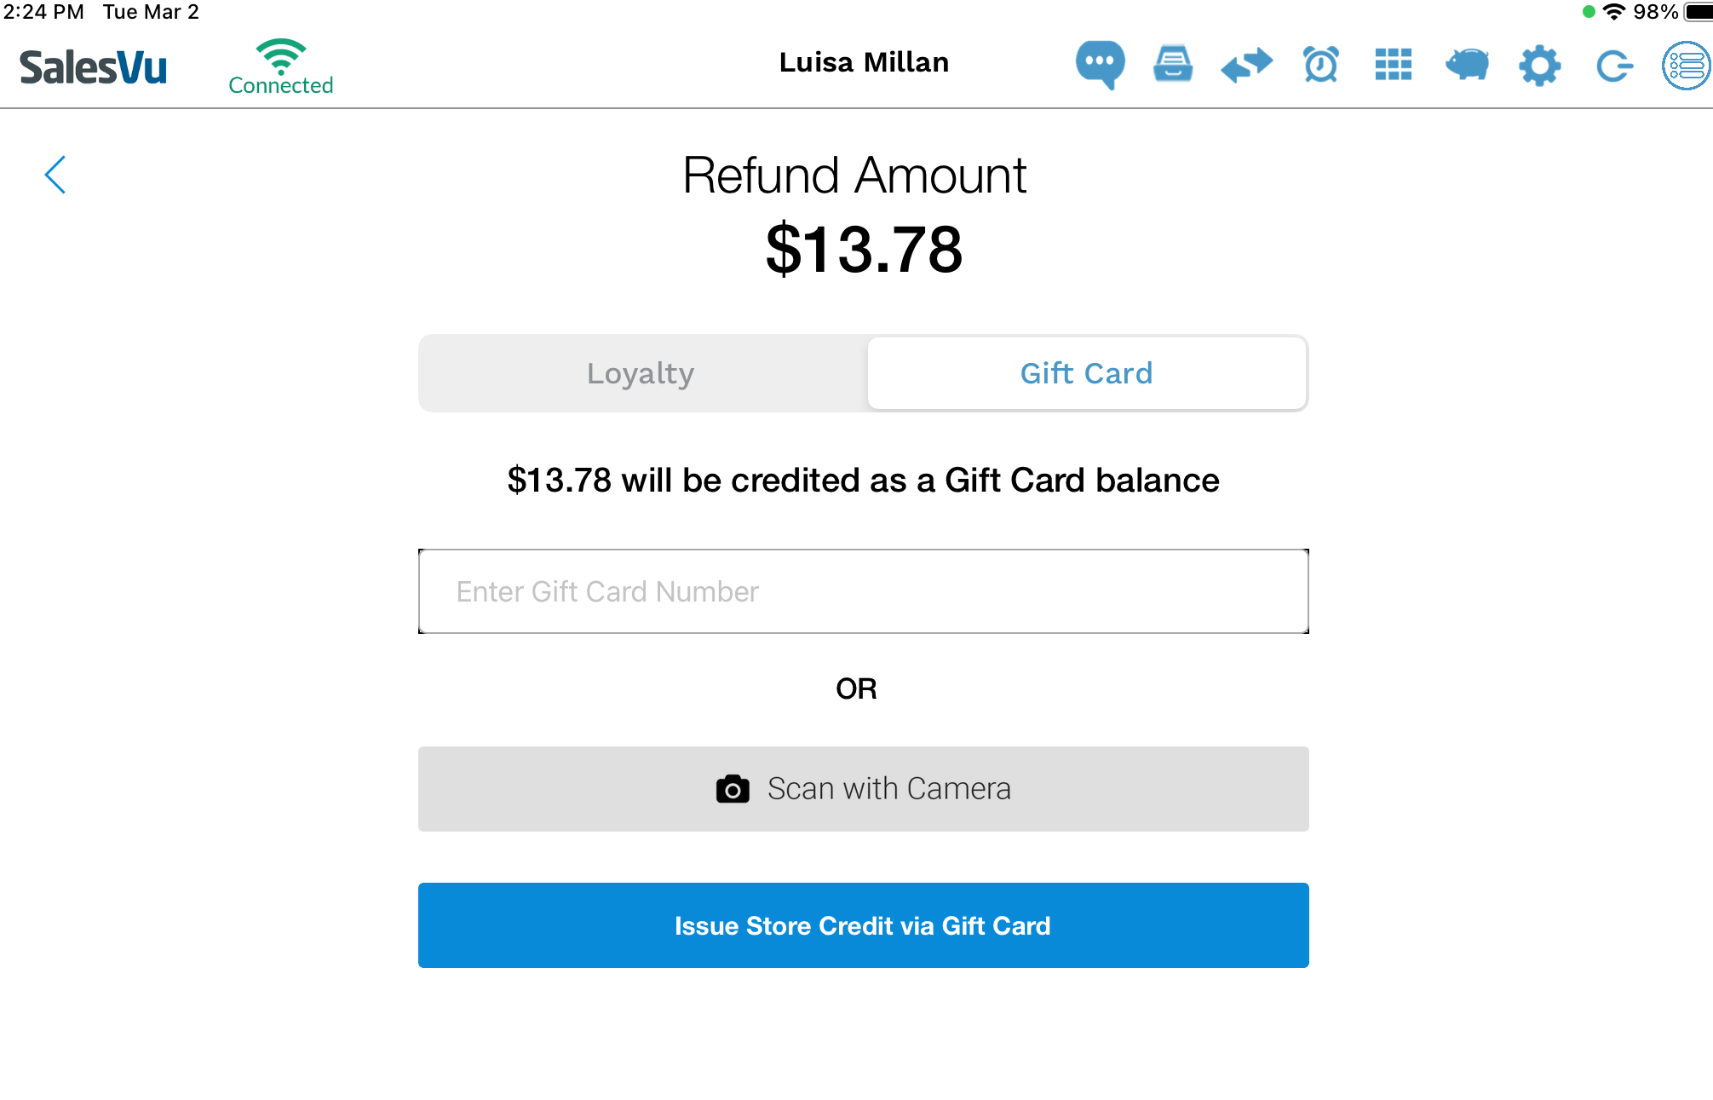Open the chat messages bubble icon
Screen dimensions: 1713x1100
(1100, 64)
